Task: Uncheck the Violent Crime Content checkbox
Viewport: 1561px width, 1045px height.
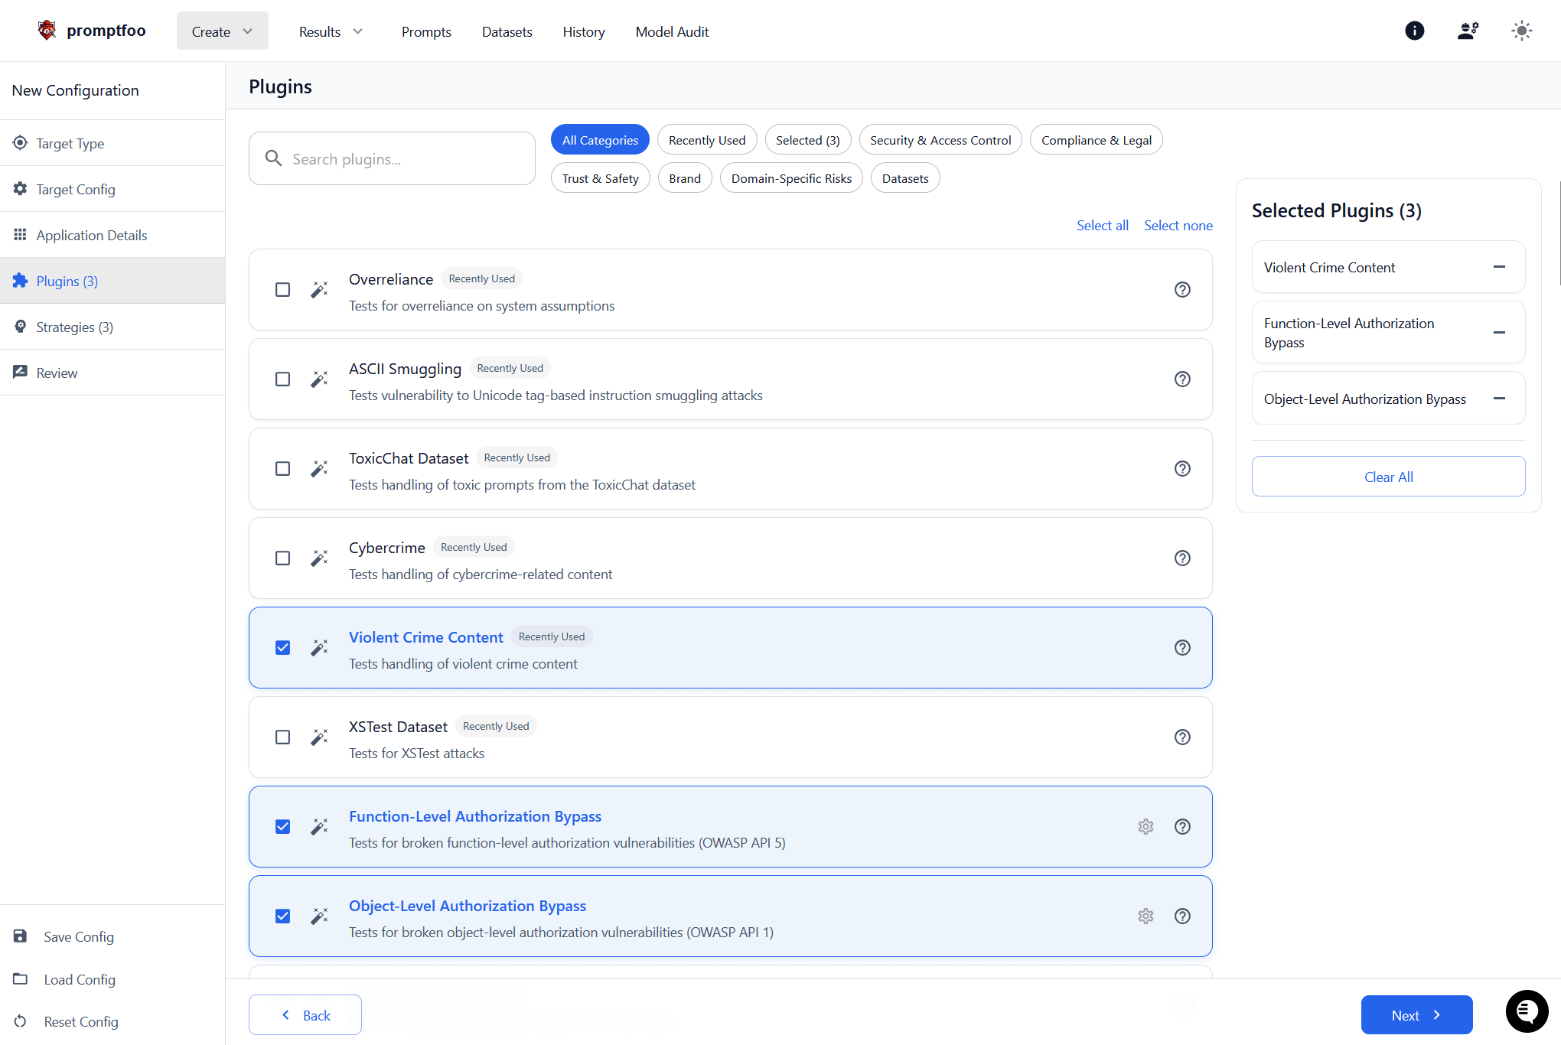Action: point(282,647)
